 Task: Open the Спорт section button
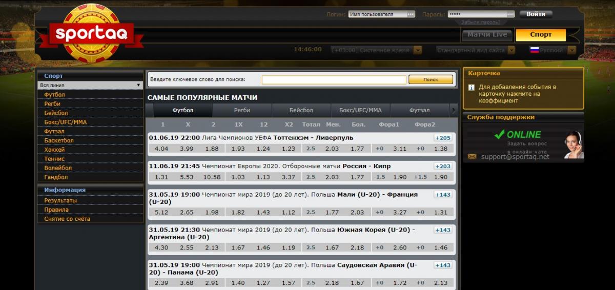(541, 35)
